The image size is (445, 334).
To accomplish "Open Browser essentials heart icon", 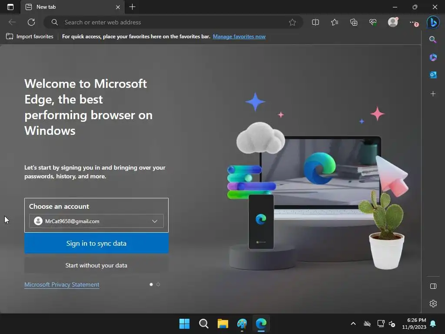I will coord(372,22).
